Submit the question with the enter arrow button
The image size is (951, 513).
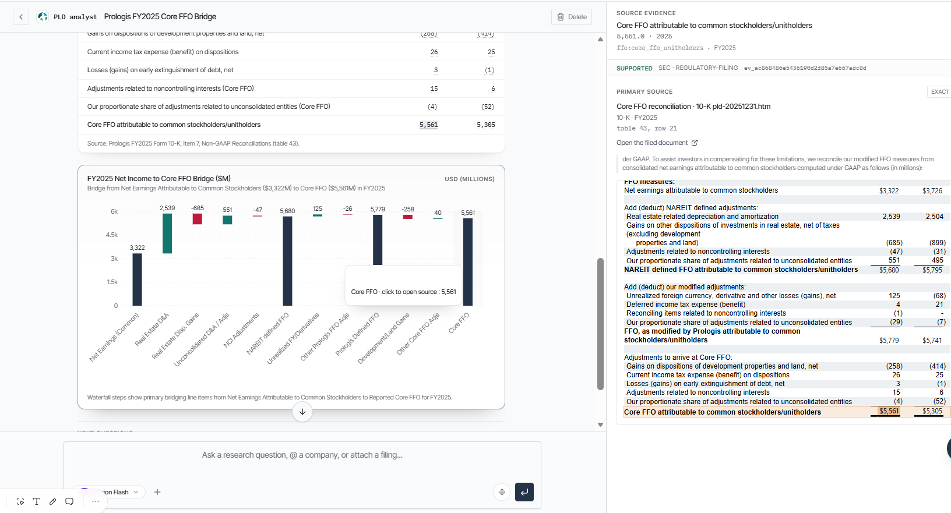[524, 492]
